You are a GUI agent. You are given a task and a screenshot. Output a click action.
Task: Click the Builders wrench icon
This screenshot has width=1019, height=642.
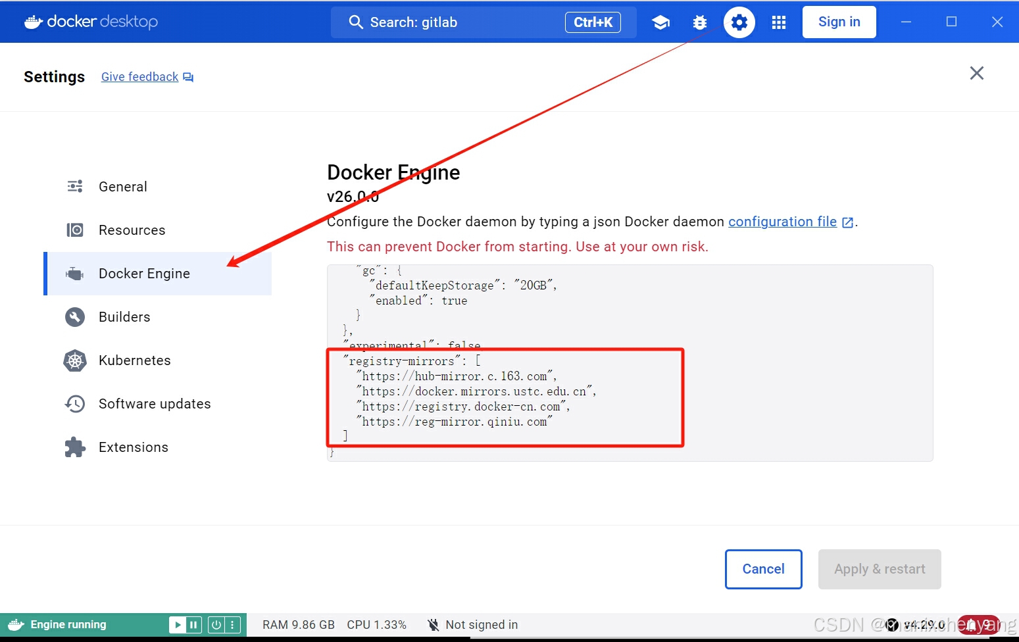point(75,317)
